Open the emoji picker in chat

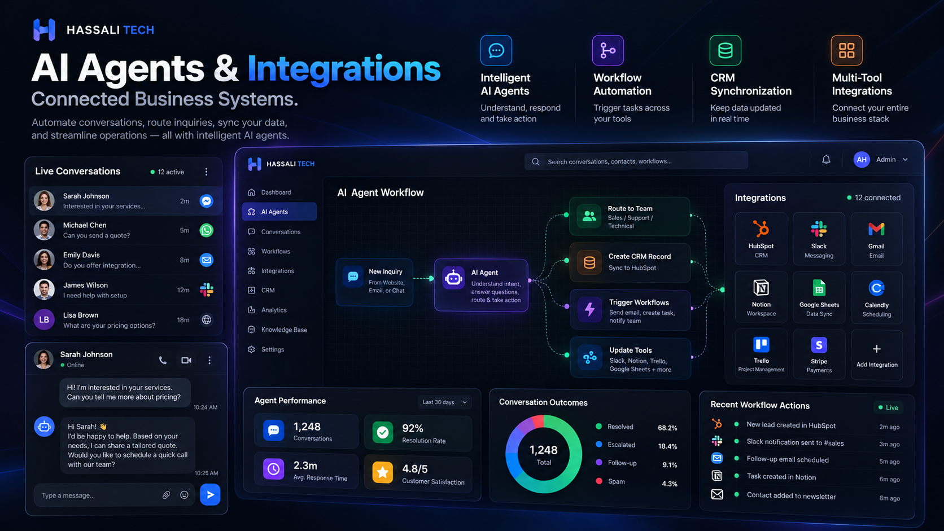184,495
